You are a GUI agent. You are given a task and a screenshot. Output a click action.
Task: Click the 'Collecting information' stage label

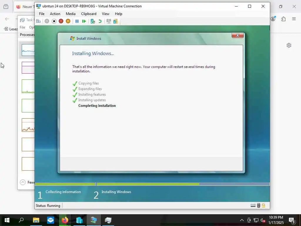pyautogui.click(x=63, y=192)
